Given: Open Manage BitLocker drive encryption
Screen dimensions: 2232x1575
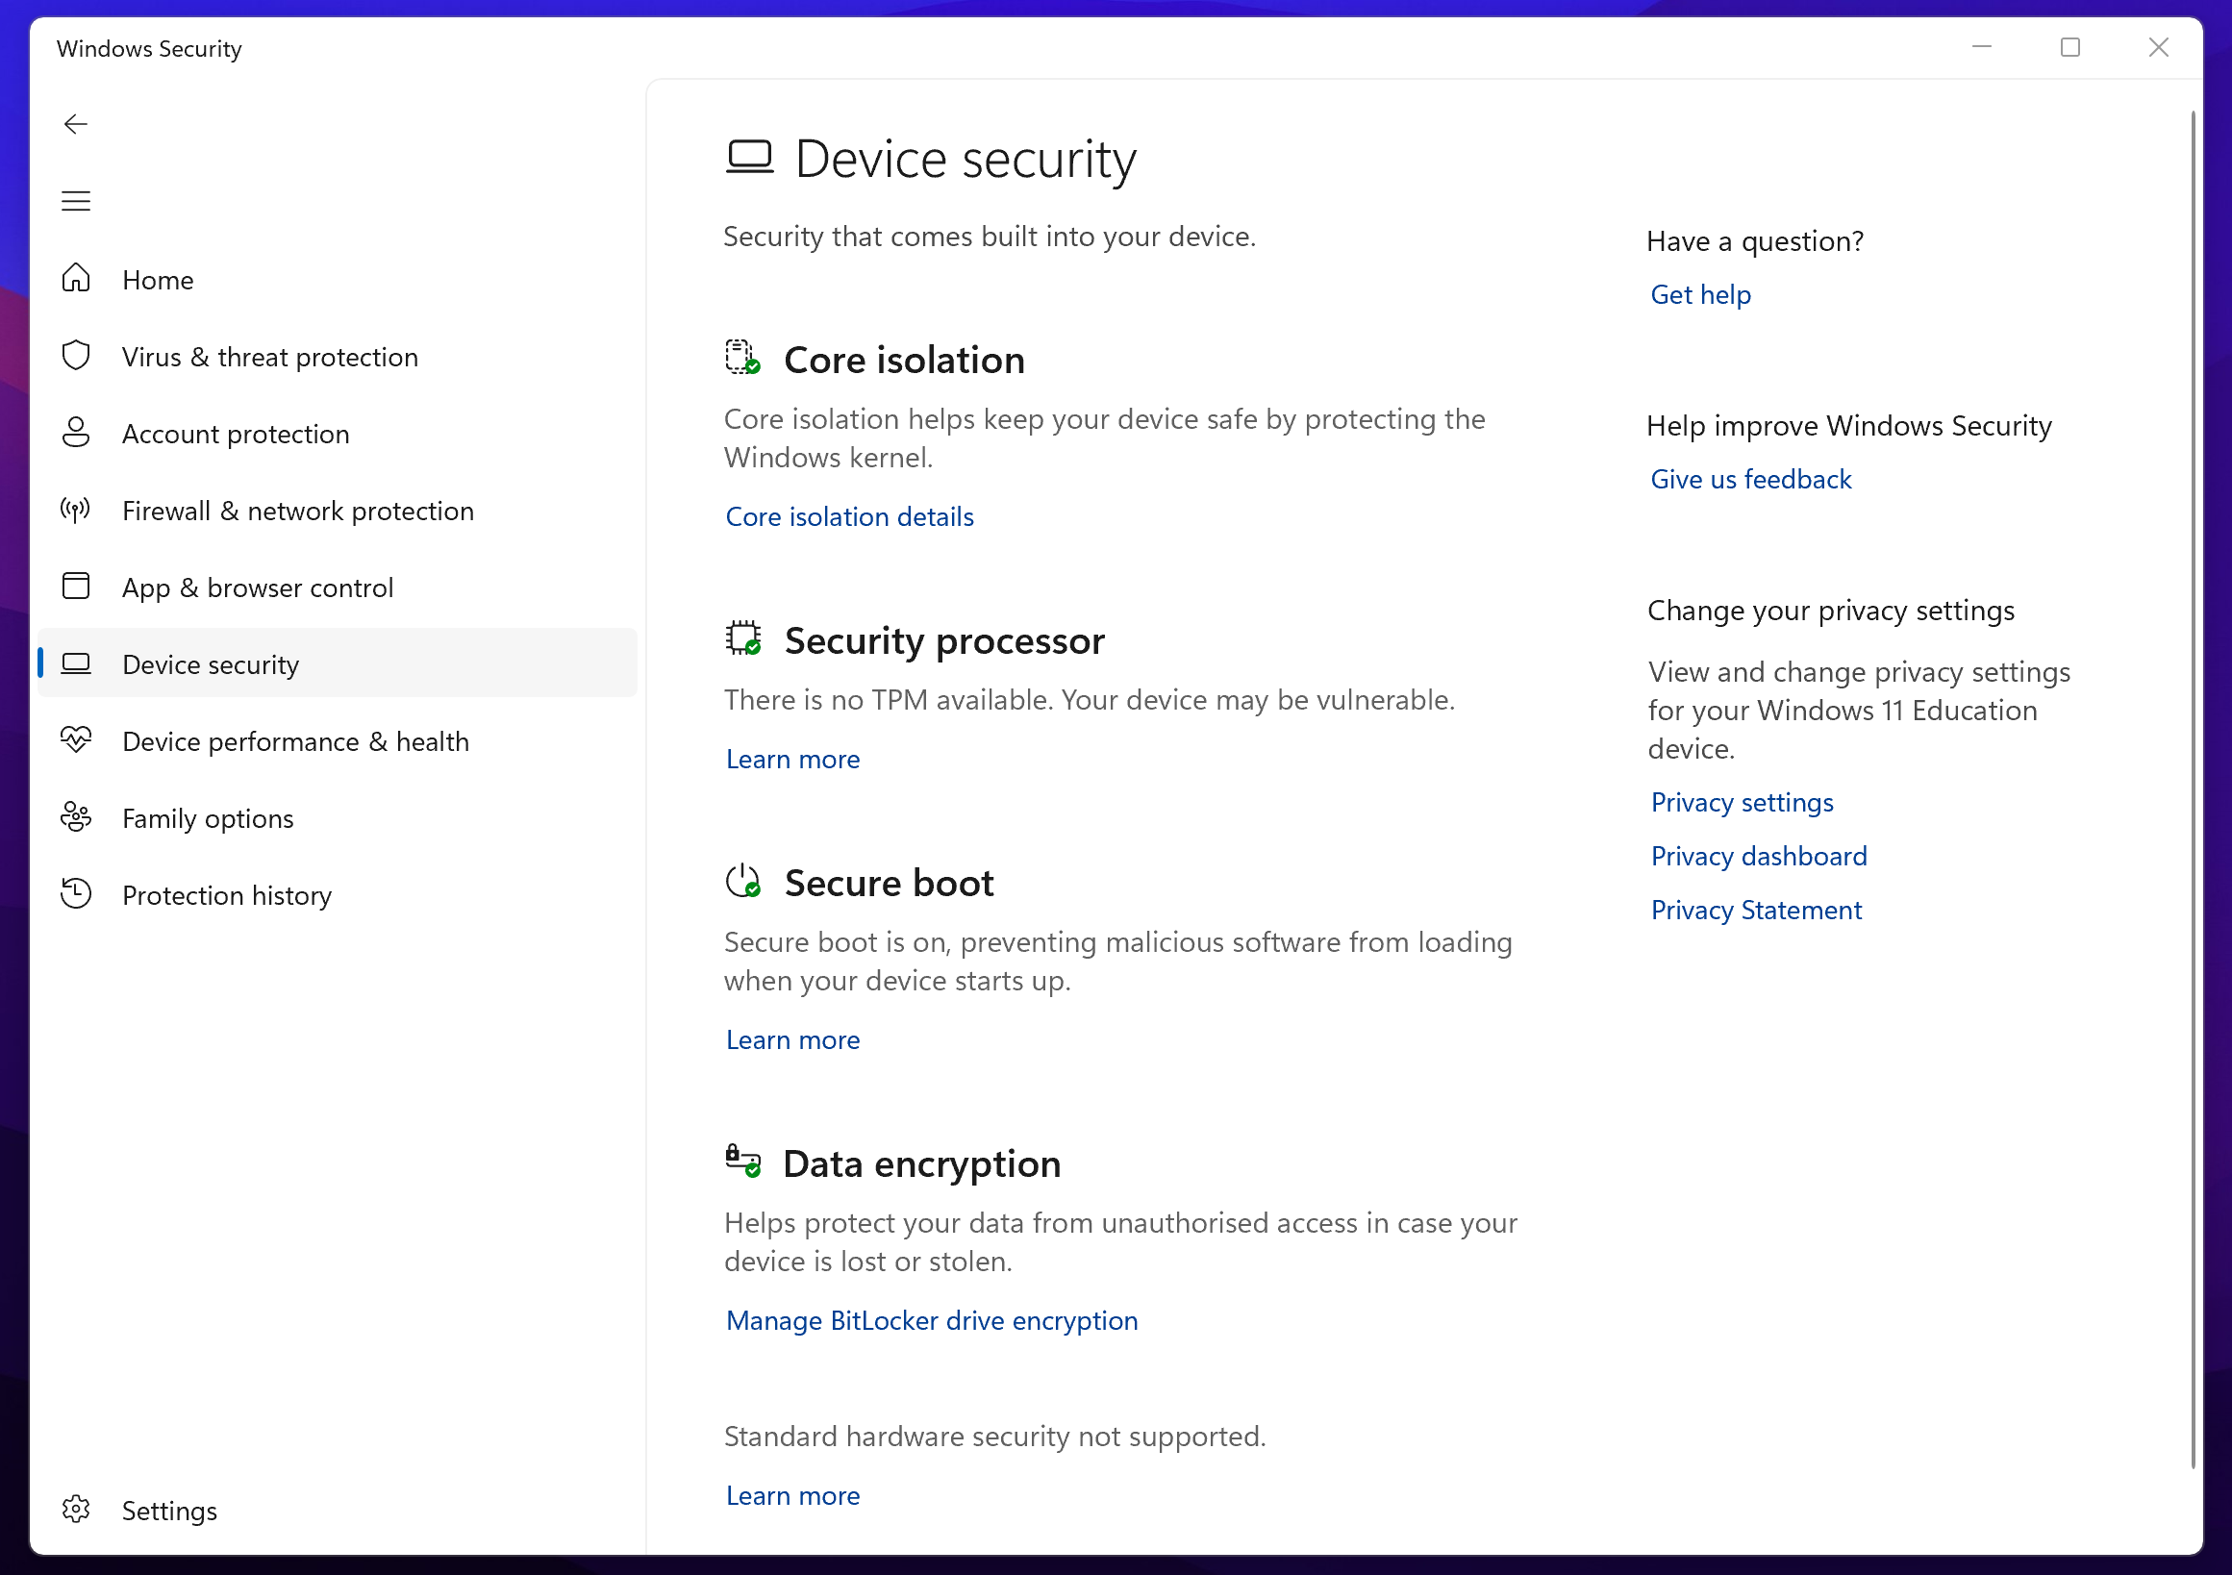Looking at the screenshot, I should click(x=931, y=1321).
